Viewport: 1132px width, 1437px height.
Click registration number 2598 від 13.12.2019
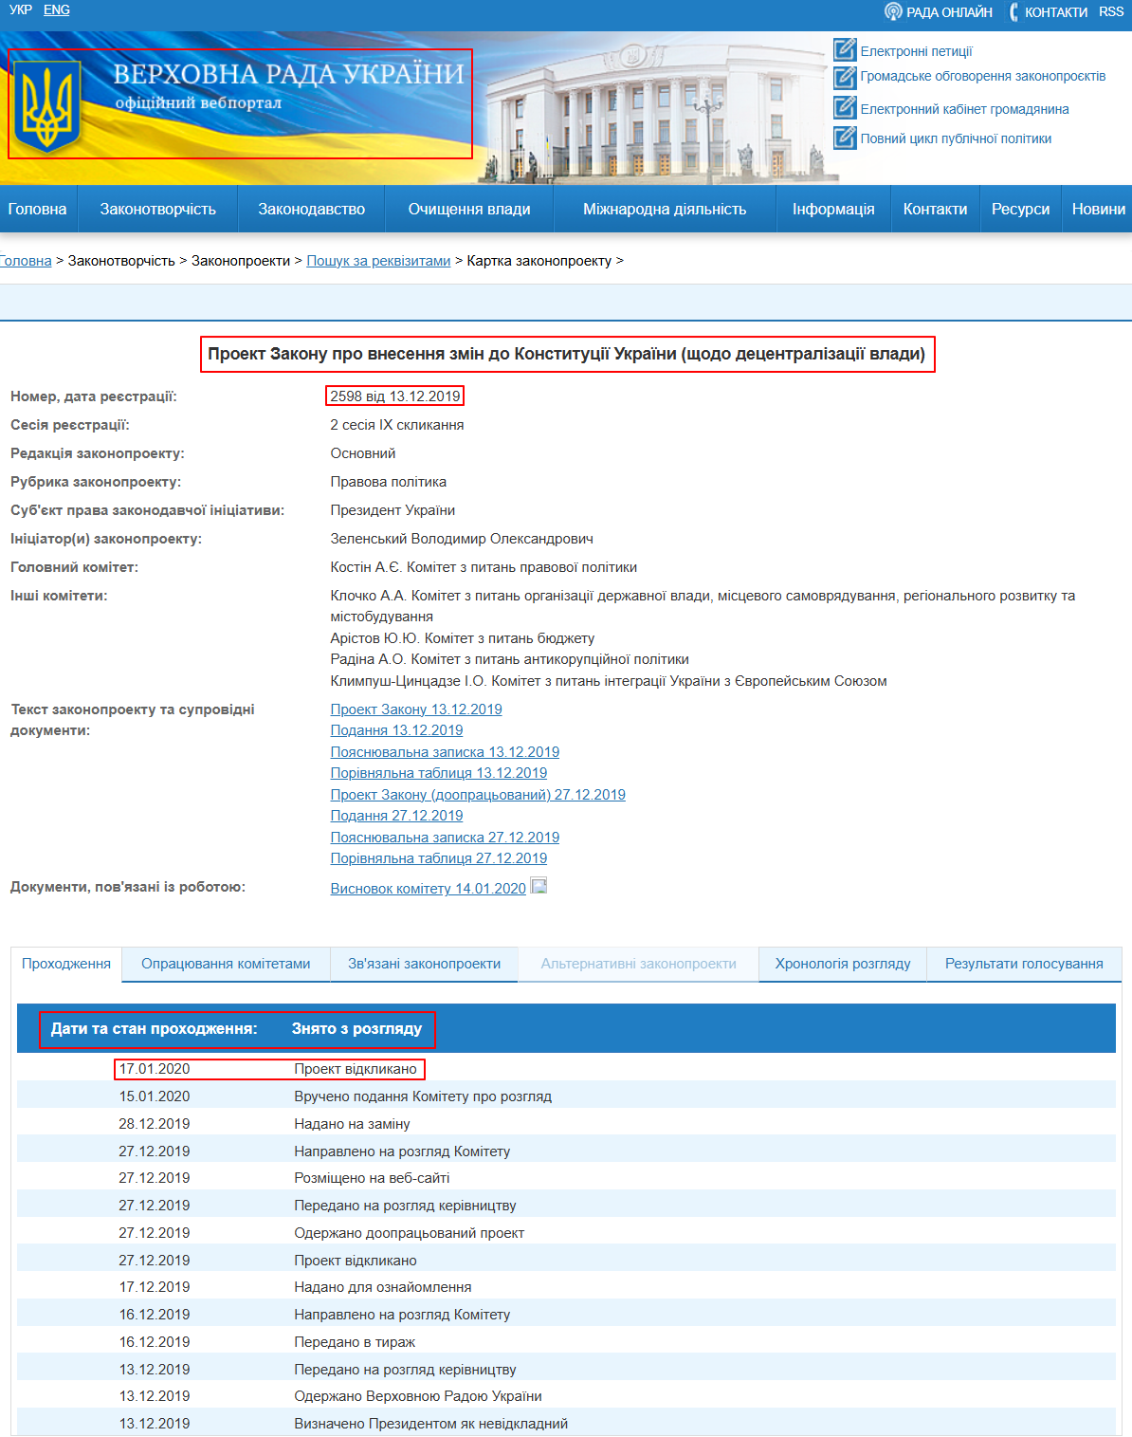click(x=395, y=396)
